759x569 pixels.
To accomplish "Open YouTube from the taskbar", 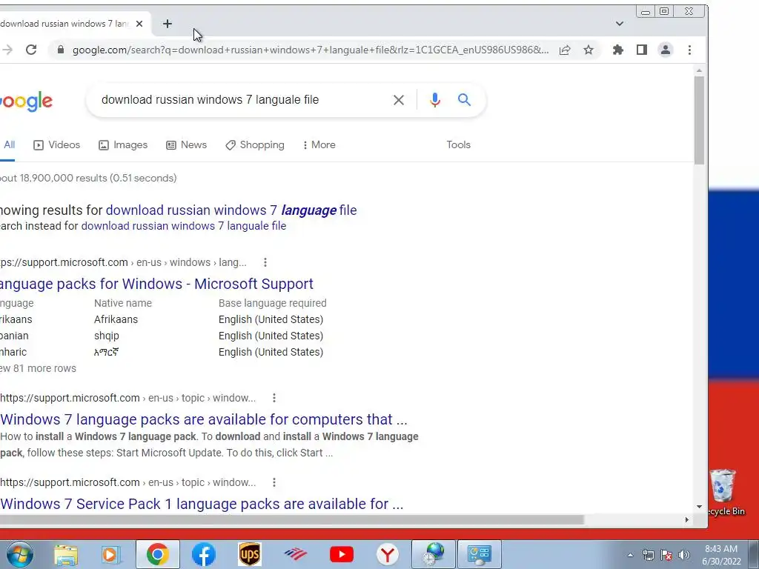I will (341, 554).
